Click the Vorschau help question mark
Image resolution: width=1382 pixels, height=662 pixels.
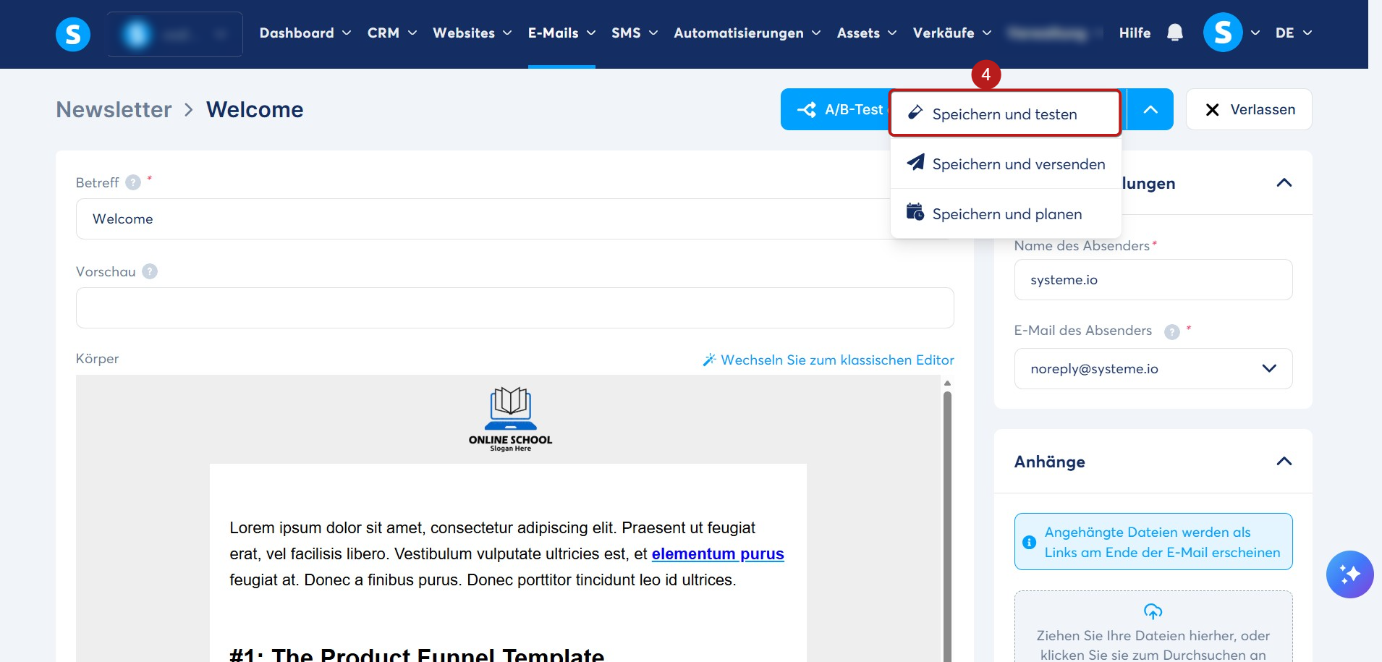pyautogui.click(x=150, y=271)
